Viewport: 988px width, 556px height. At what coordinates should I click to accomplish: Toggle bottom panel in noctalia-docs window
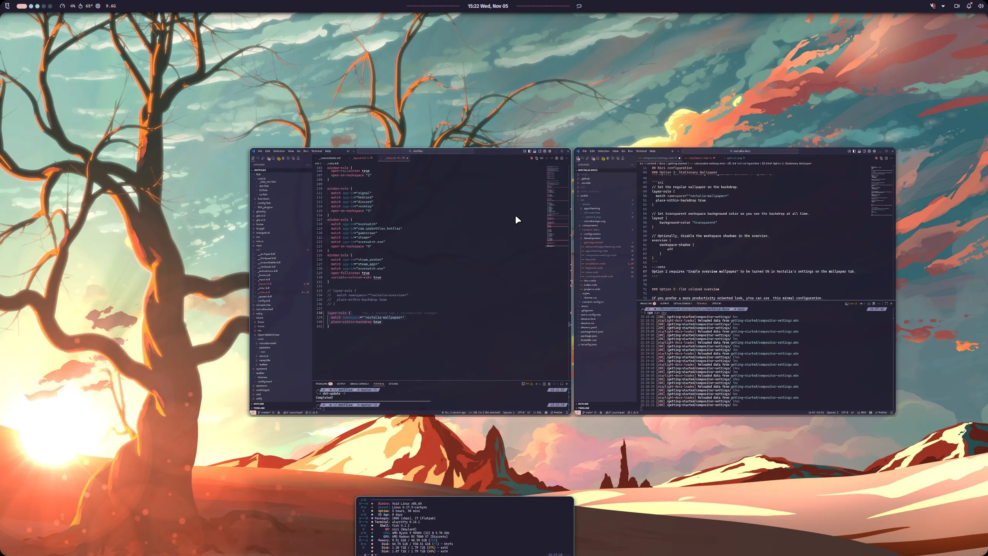859,151
